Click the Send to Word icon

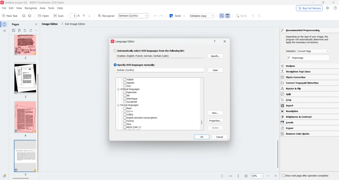pyautogui.click(x=171, y=16)
